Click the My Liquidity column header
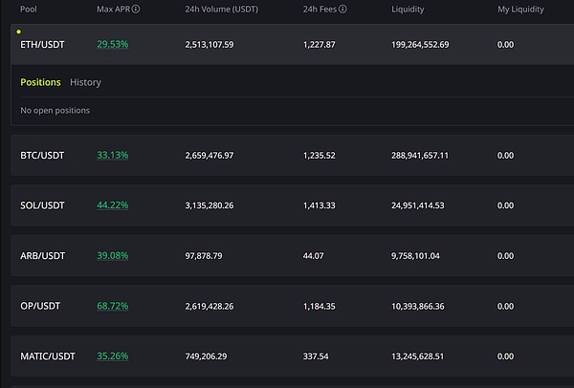The image size is (574, 388). coord(522,10)
